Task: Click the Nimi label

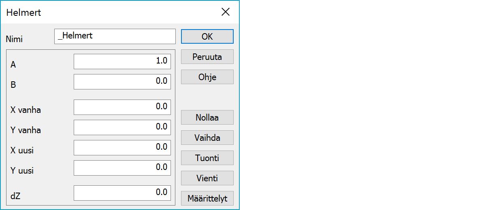Action: coord(14,39)
